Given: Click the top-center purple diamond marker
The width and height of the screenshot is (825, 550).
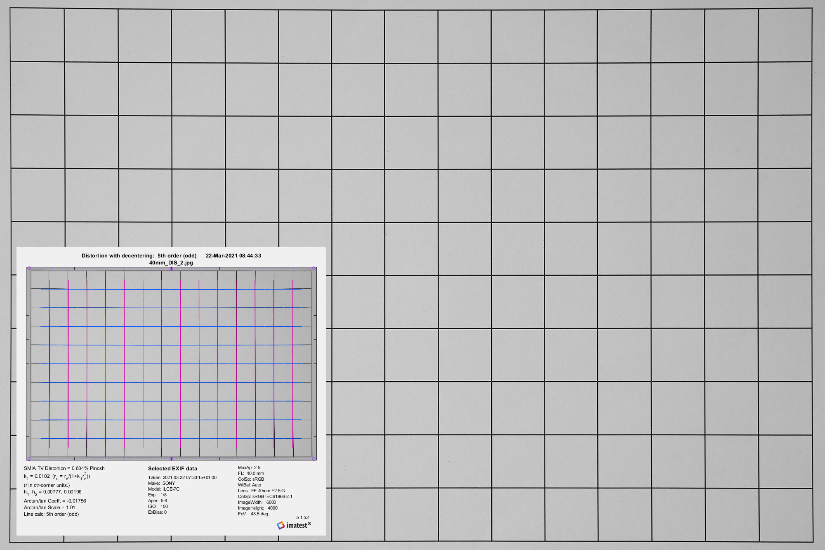Looking at the screenshot, I should 171,269.
